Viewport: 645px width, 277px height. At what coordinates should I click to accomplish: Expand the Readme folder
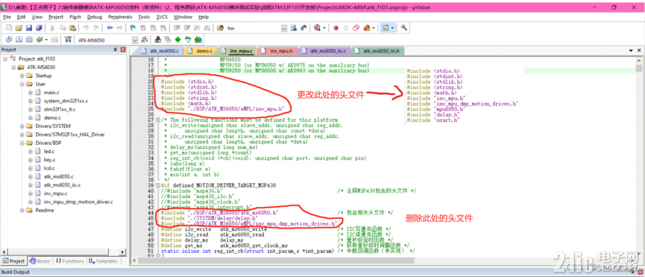(22, 211)
